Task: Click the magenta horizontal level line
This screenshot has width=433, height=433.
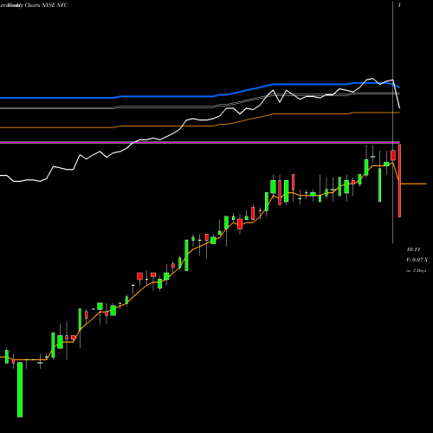Action: (x=200, y=143)
